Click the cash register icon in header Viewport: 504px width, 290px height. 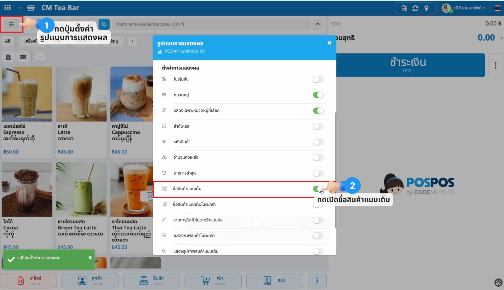tap(404, 8)
